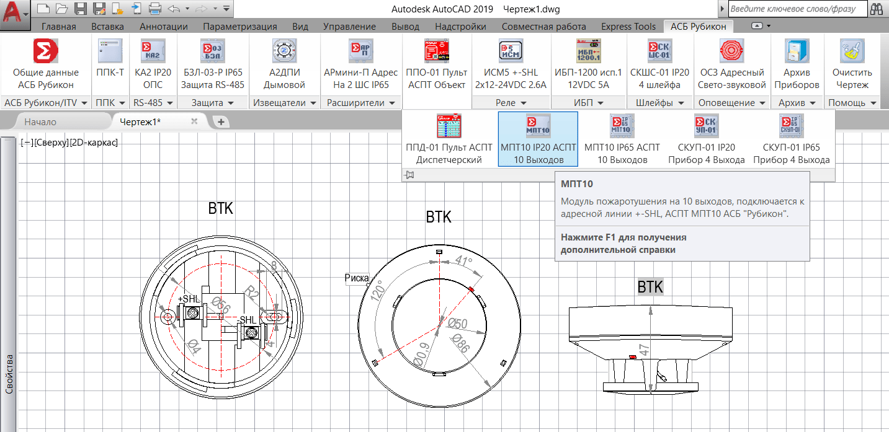Create a new drawing from Quick Access
This screenshot has width=889, height=432.
[x=42, y=9]
